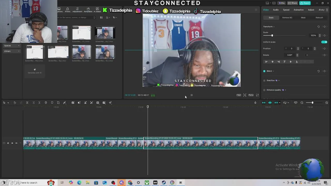Select the pointer selection tool in timeline toolbar

4,103
